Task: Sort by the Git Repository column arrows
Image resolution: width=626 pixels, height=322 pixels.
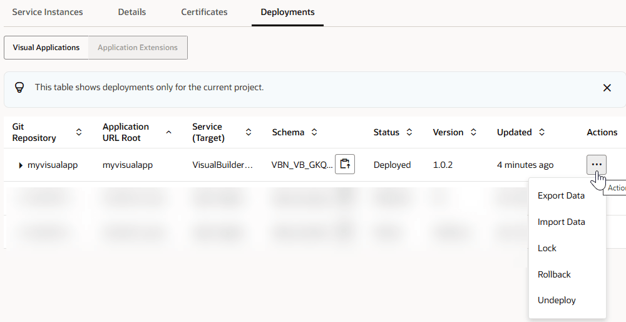Action: [79, 132]
